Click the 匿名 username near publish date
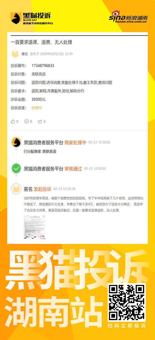 click(25, 54)
